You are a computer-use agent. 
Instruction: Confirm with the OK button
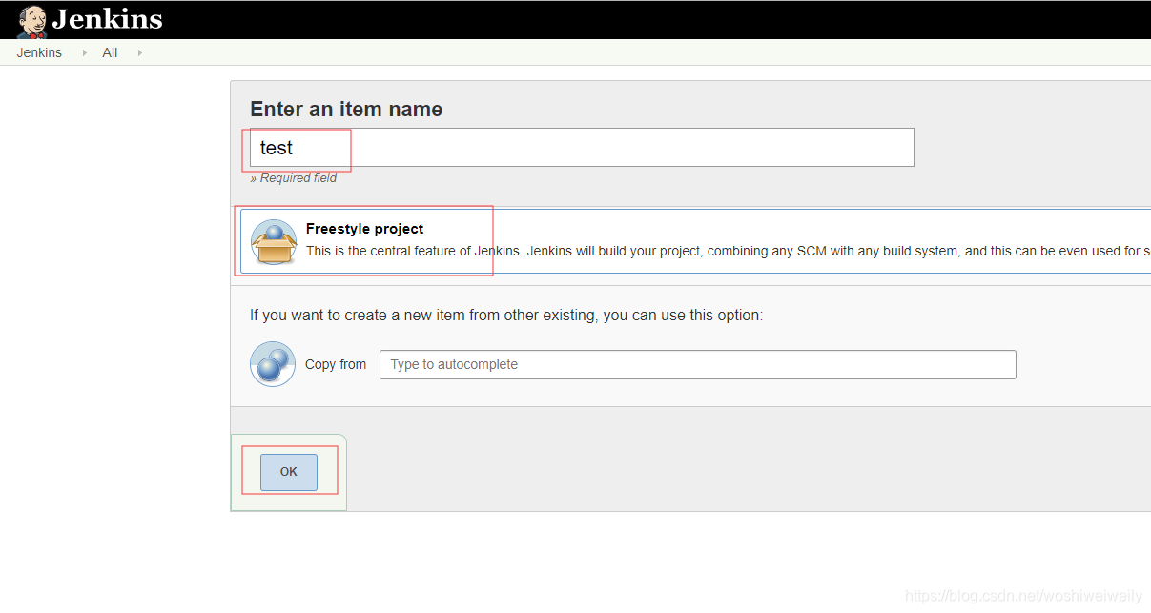289,472
